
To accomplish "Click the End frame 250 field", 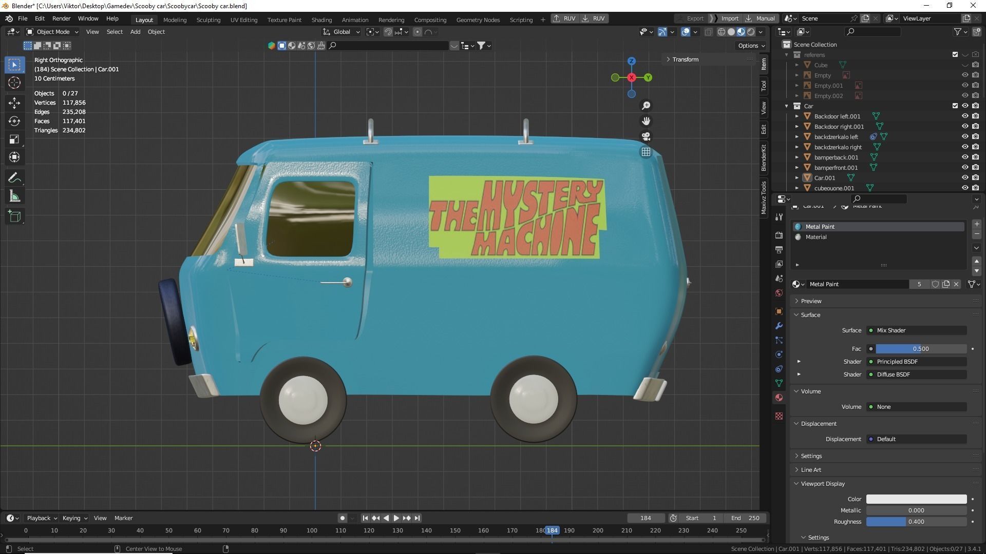I will pos(745,518).
